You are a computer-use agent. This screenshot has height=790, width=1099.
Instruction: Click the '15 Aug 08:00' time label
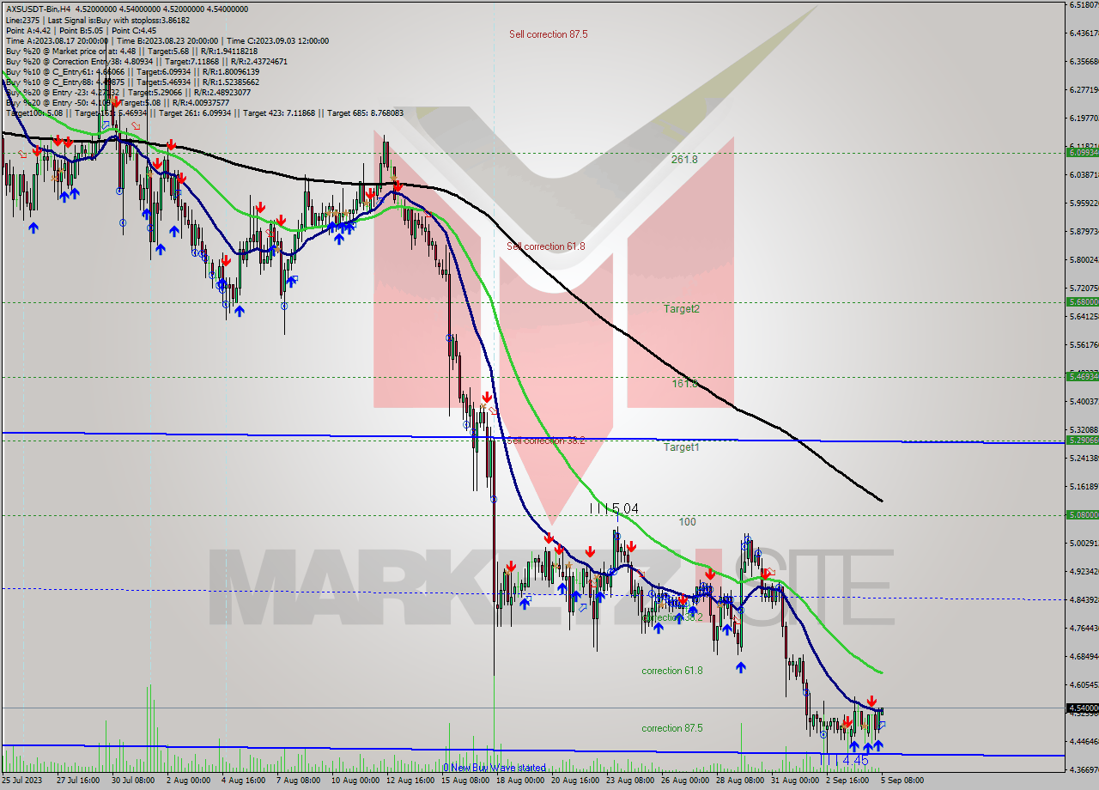pyautogui.click(x=466, y=781)
